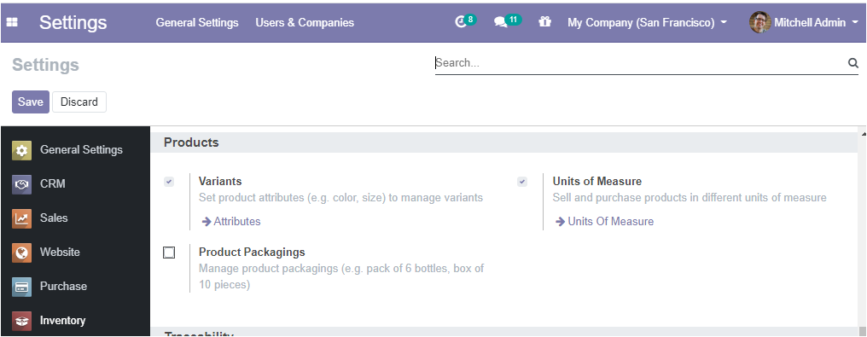
Task: Click the search magnifier icon
Action: tap(853, 63)
